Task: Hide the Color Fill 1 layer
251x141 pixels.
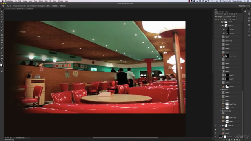Action: point(215,137)
